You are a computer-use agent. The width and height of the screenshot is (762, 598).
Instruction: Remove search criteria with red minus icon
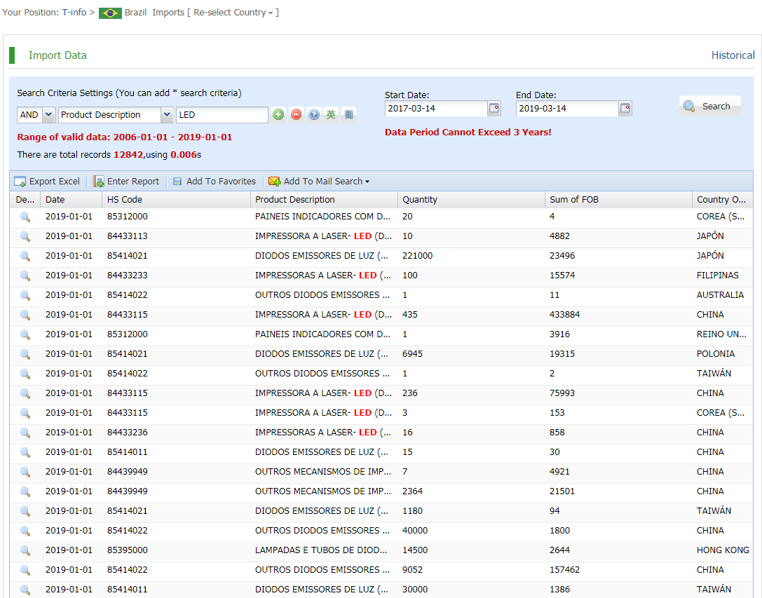coord(296,115)
